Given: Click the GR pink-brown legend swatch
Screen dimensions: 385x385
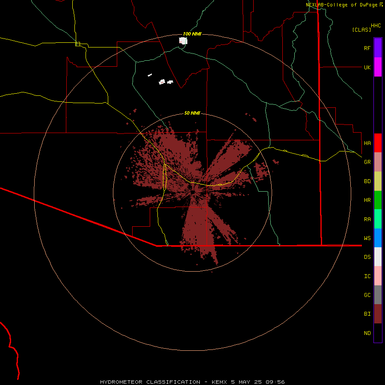Looking at the screenshot, I should [378, 162].
